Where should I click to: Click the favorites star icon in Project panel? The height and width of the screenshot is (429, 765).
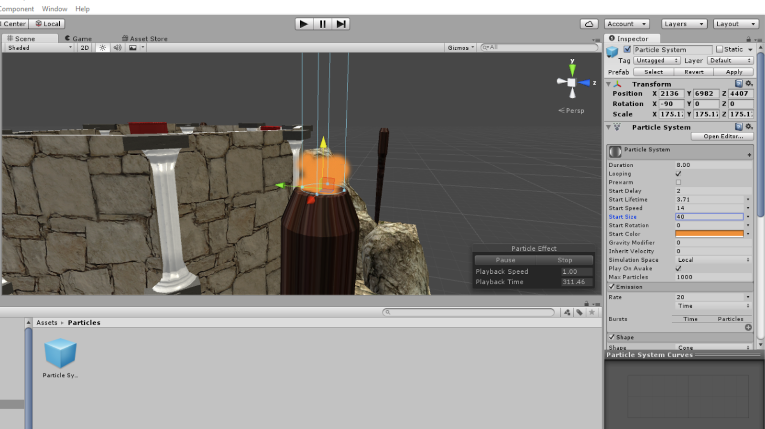click(x=592, y=312)
